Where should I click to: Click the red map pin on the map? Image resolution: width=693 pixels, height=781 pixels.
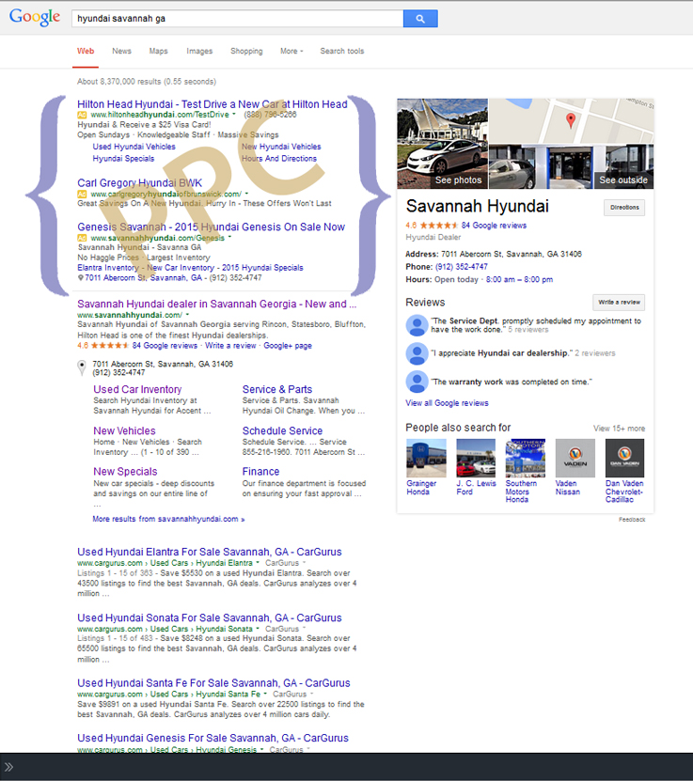[x=571, y=120]
